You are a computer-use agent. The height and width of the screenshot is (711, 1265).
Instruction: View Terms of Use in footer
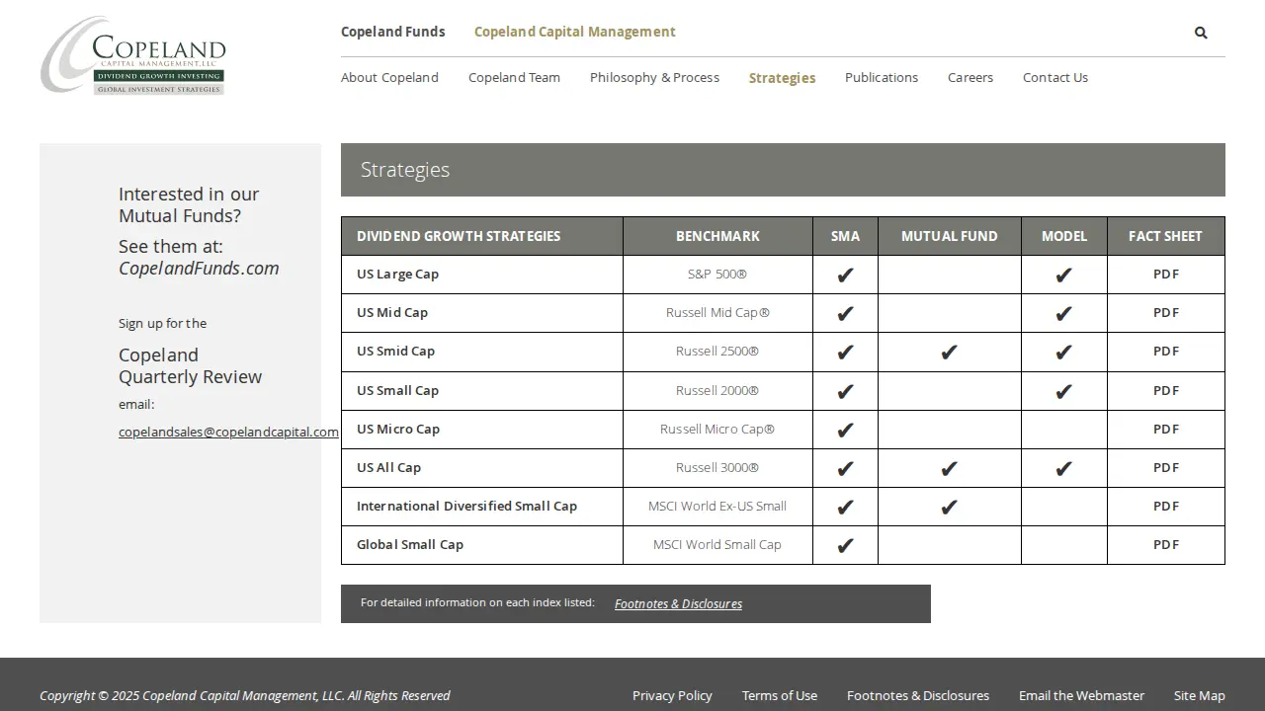point(780,695)
